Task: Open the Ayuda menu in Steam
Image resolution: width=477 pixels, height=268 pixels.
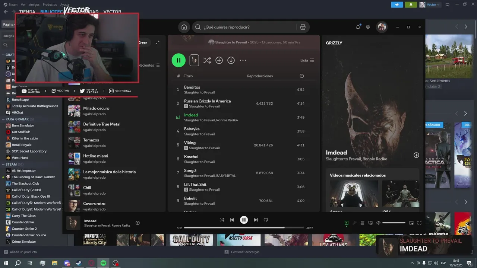Action: [x=65, y=4]
